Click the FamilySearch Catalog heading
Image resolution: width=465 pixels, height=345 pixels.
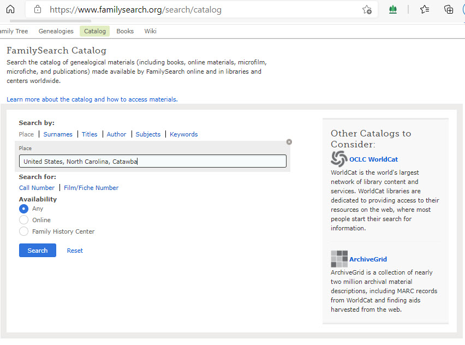pyautogui.click(x=57, y=50)
